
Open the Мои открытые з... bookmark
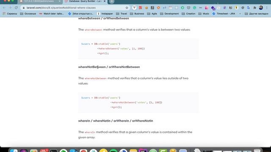point(81,14)
